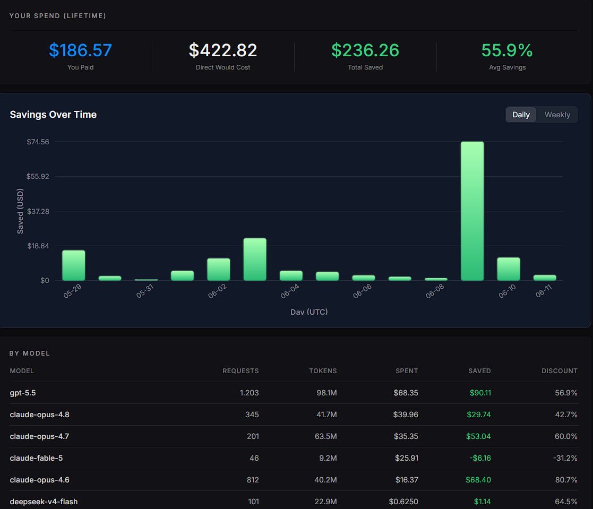593x509 pixels.
Task: Select the deepseek-v4-flash model name
Action: tap(44, 502)
